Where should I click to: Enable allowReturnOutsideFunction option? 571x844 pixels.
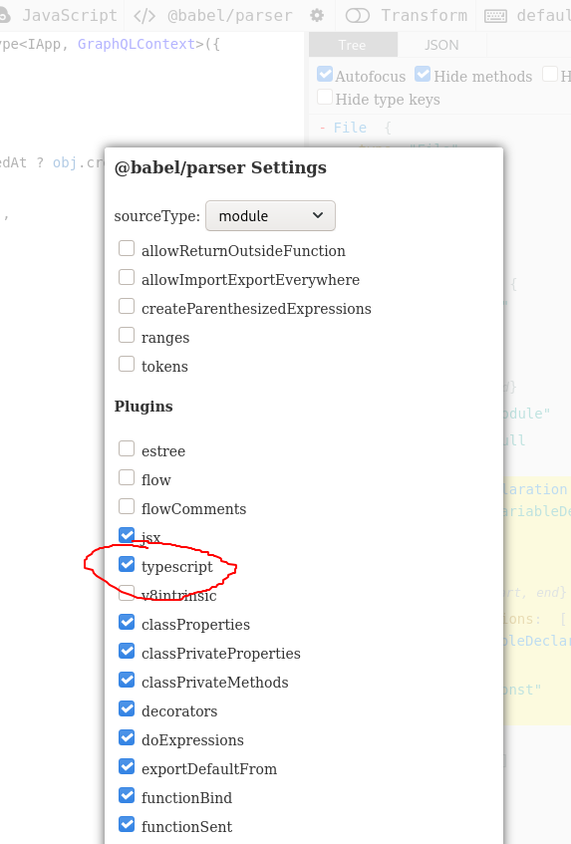click(127, 248)
